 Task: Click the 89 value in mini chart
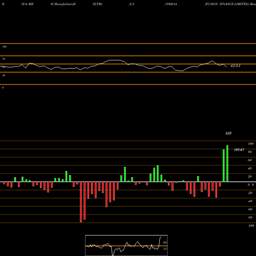click(x=165, y=243)
